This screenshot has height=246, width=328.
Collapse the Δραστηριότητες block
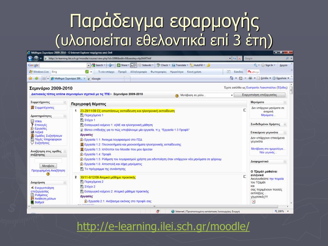pyautogui.click(x=65, y=116)
